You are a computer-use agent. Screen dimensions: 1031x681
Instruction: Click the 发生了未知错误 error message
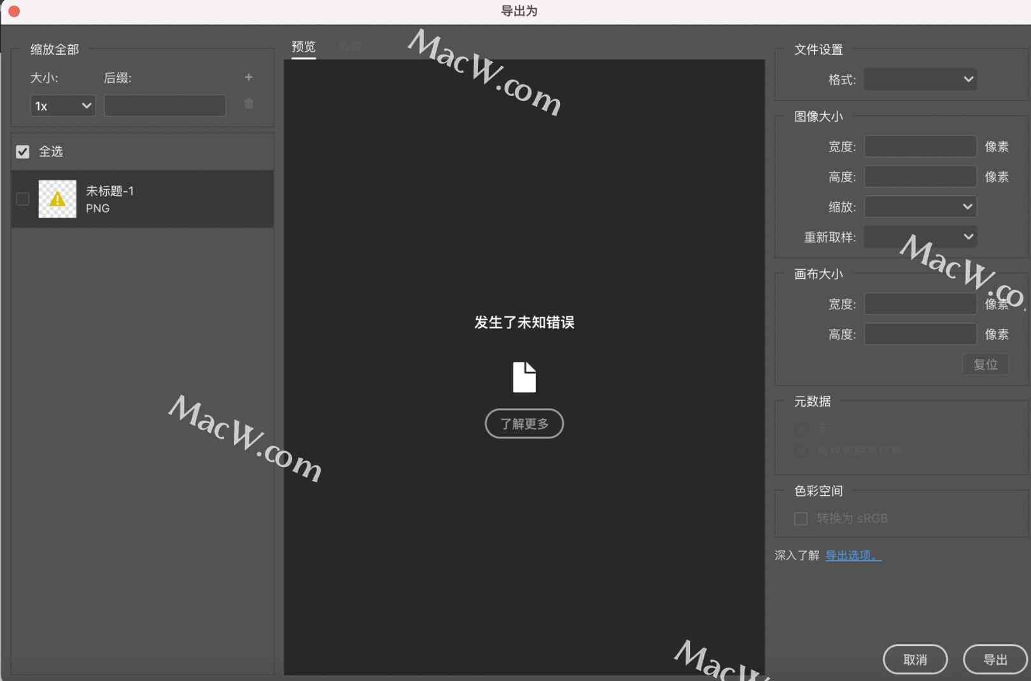coord(524,322)
